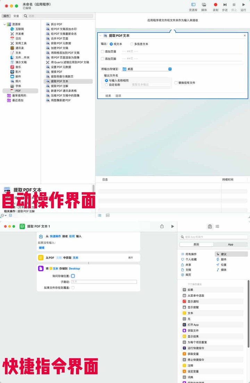250x383 pixels.
Task: Select 自定名称 radio button
Action: (x=107, y=85)
